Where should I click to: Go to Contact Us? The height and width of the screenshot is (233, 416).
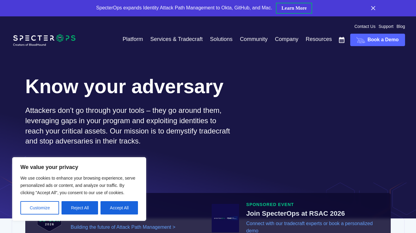point(365,26)
